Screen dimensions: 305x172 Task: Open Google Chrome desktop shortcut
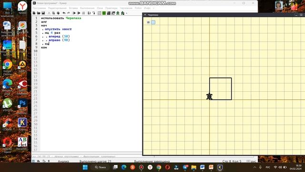click(8, 68)
